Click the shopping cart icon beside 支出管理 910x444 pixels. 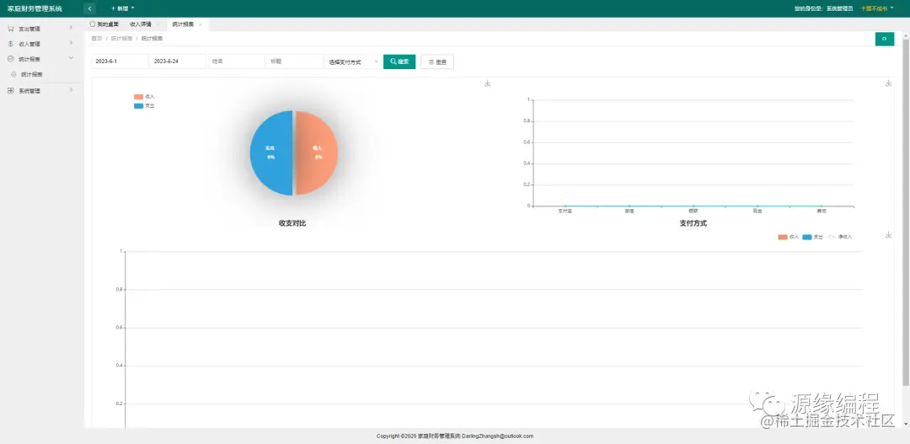[10, 29]
